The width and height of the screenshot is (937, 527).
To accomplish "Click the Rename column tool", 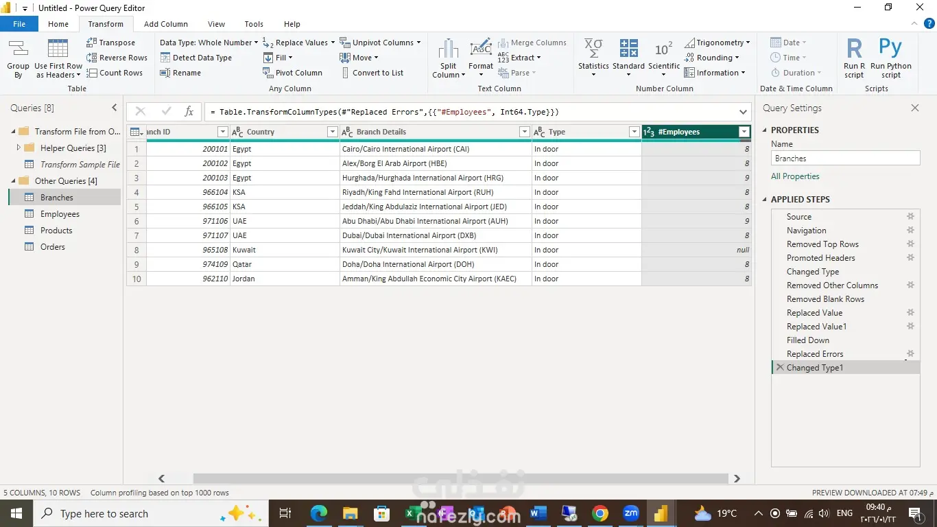I will (180, 73).
